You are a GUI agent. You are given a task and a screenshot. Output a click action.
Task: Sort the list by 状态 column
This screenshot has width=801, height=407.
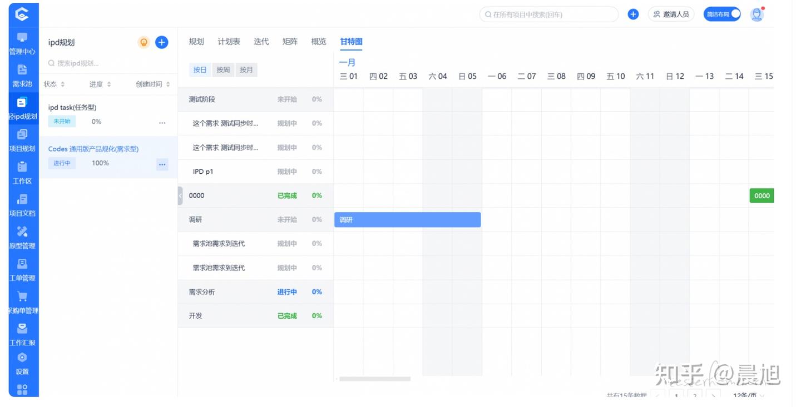coord(55,84)
